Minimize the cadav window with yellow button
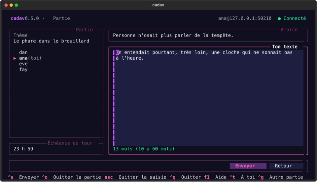 (x=11, y=5)
